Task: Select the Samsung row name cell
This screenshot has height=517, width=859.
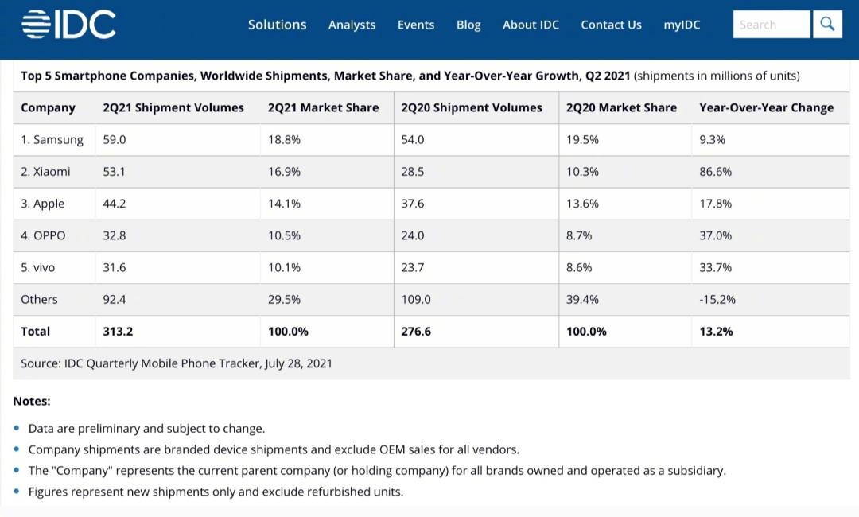Action: 52,140
